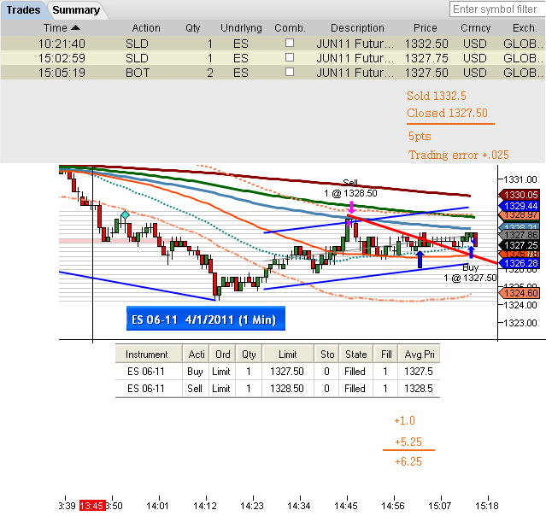Click the Action column header
The height and width of the screenshot is (516, 546).
click(146, 28)
